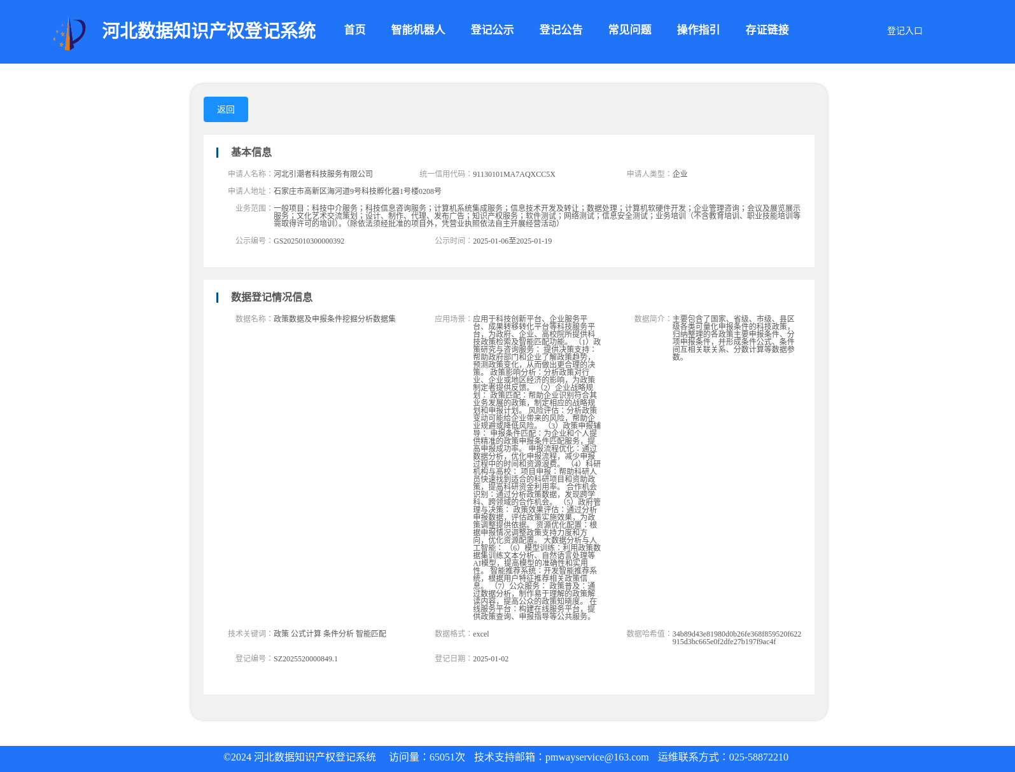The image size is (1015, 772).
Task: Click the footer copyright ©2024 text
Action: pyautogui.click(x=300, y=757)
